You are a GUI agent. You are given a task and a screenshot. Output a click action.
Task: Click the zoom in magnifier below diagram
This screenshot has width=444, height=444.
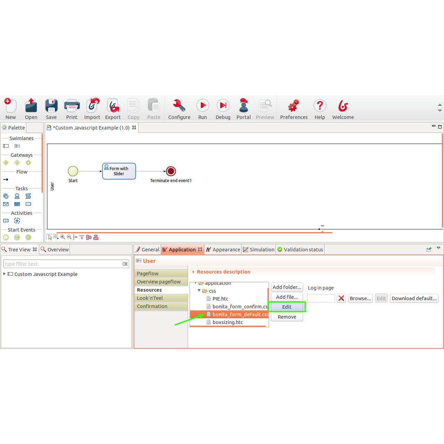coord(63,237)
